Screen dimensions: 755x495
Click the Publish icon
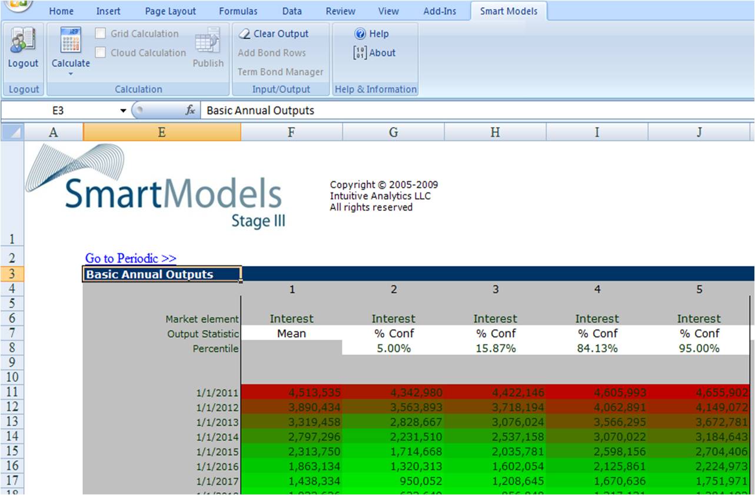208,41
